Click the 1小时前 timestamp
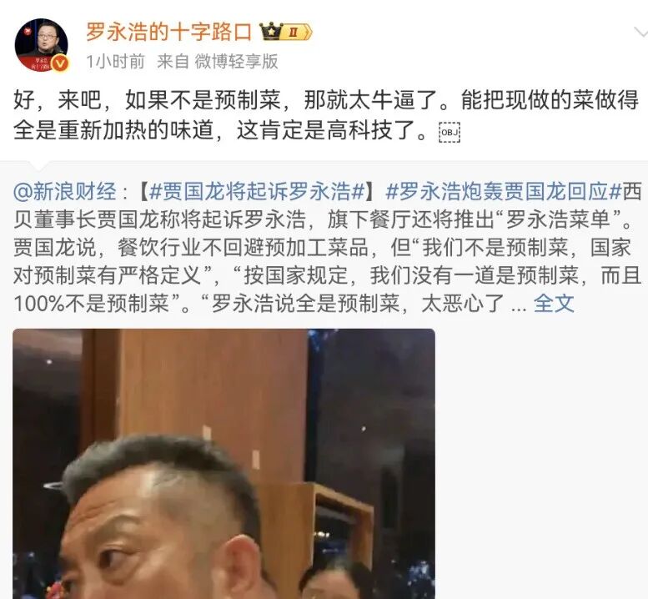The height and width of the screenshot is (599, 648). [115, 62]
